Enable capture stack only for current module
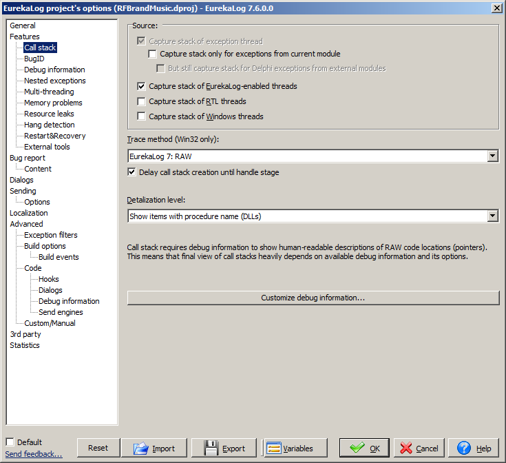This screenshot has width=506, height=463. pos(152,54)
